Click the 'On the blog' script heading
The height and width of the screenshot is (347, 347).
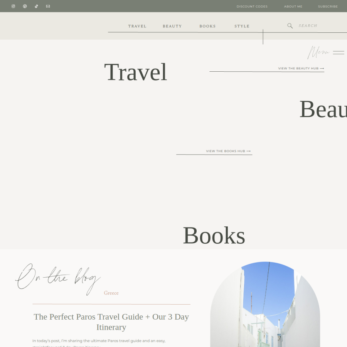point(58,279)
